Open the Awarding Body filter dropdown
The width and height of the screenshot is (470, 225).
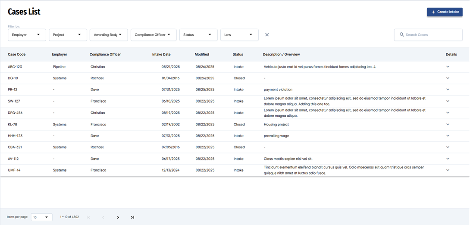click(x=109, y=35)
